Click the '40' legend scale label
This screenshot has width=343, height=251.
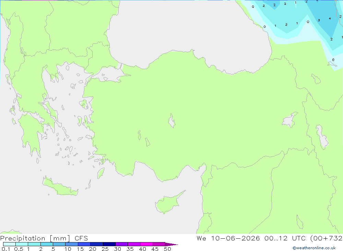point(142,249)
